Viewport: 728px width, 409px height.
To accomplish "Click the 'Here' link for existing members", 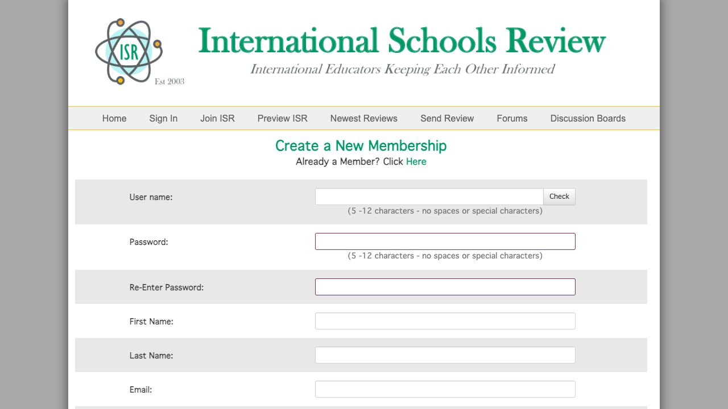I will pos(416,161).
